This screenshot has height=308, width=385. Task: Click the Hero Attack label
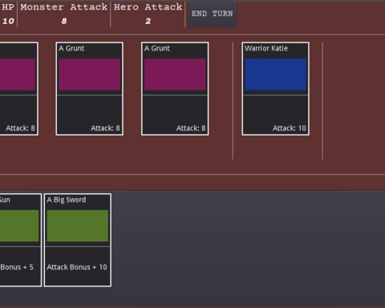(x=148, y=7)
